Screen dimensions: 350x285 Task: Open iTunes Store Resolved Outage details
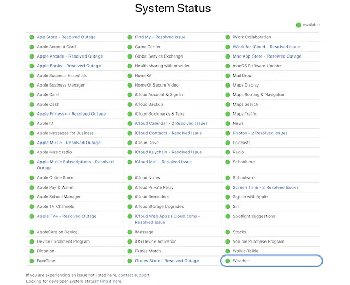click(x=166, y=261)
